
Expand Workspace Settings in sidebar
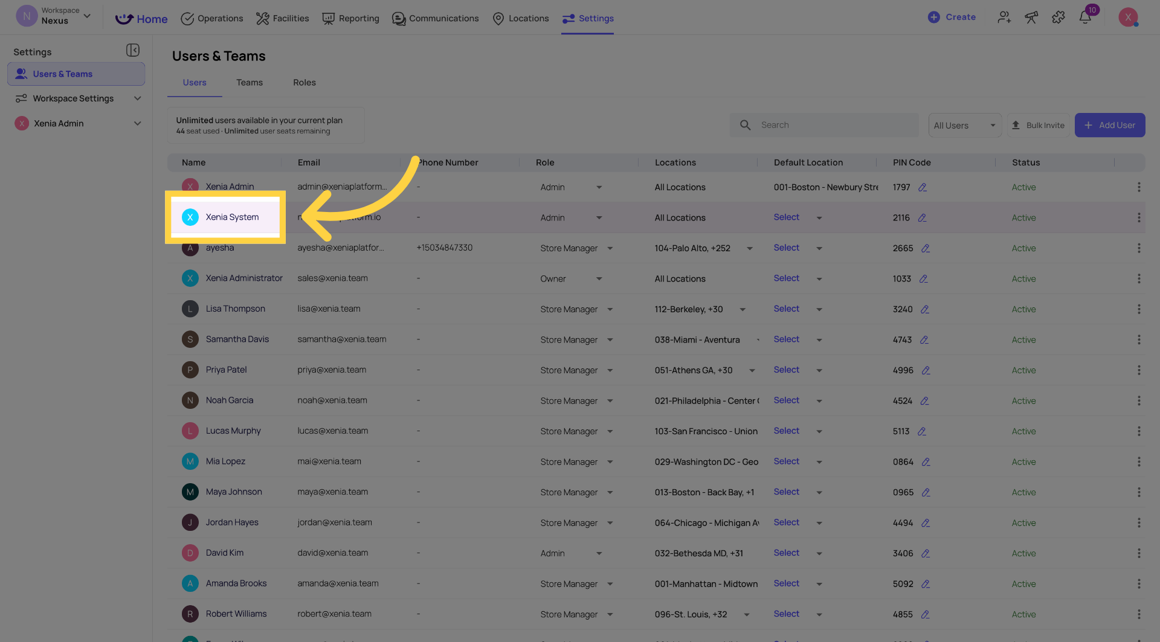click(138, 98)
